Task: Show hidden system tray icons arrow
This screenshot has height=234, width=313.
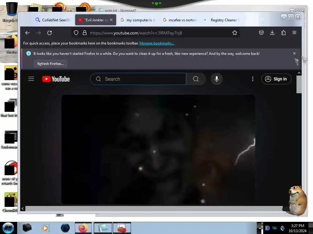Action: [260, 228]
